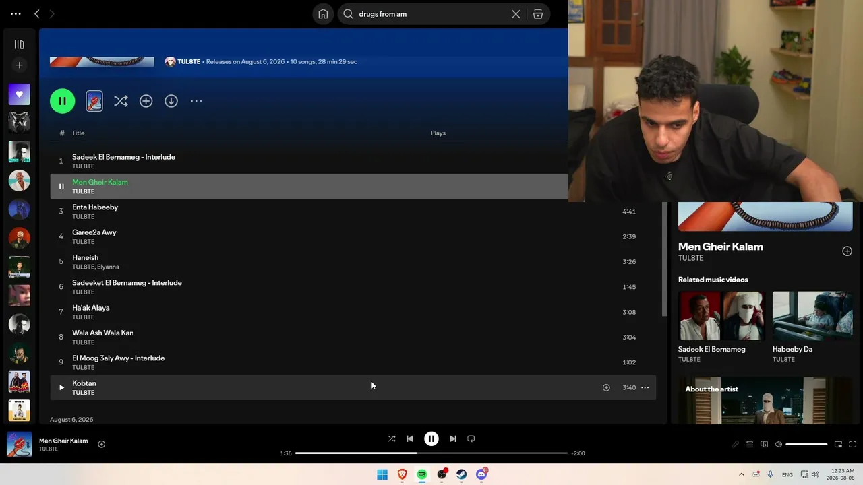Open the Browse icon beside search

coord(538,14)
